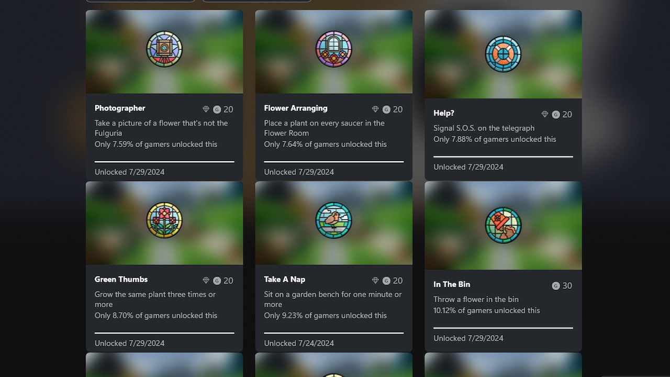Click the Throw a flower in the bin description

click(476, 300)
